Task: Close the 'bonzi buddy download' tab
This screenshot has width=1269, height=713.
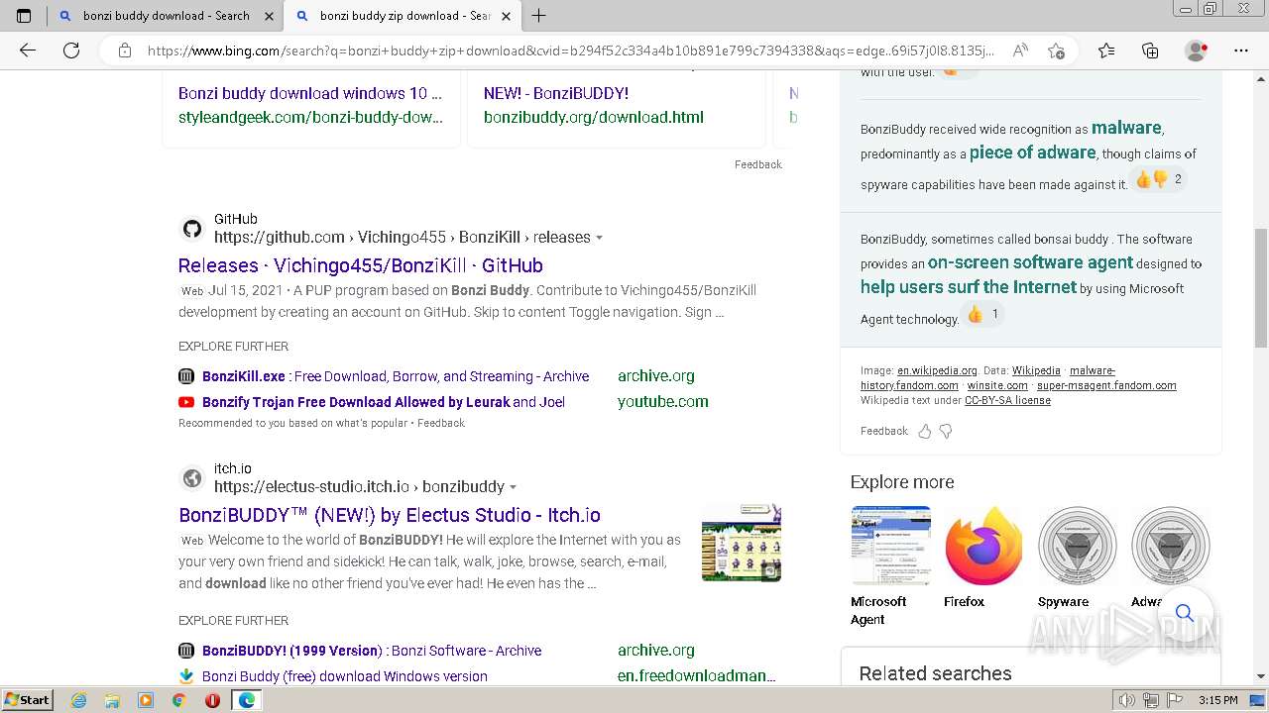Action: coord(269,16)
